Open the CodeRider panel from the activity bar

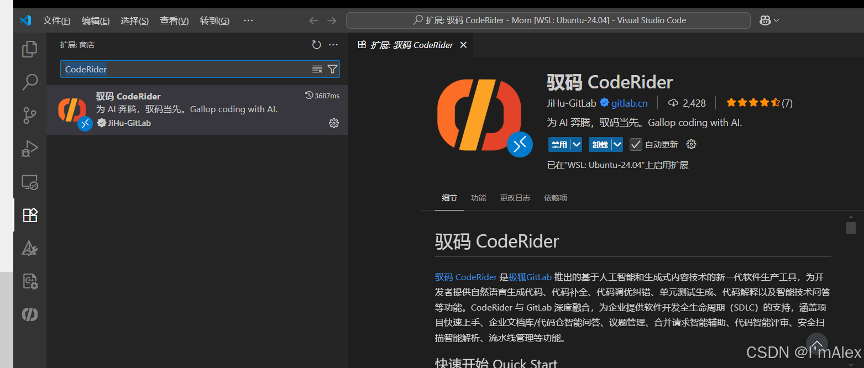pyautogui.click(x=29, y=314)
